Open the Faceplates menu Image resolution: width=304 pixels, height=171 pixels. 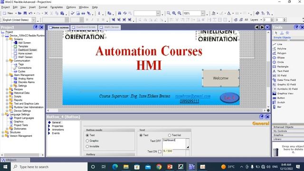point(57,7)
